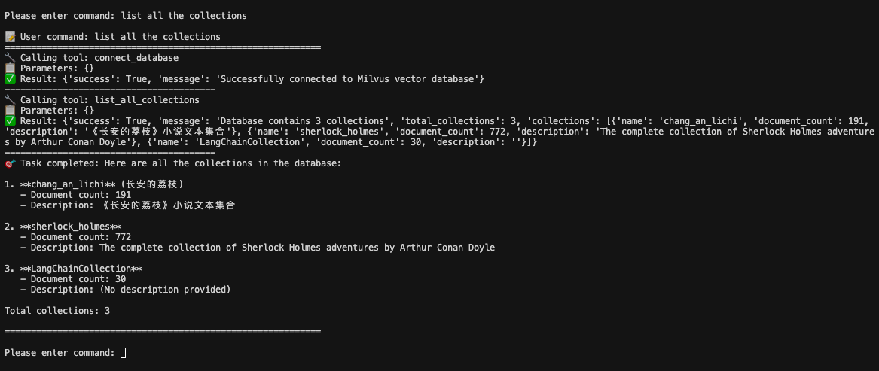Screen dimensions: 879x371
Task: Click the wrench icon beside connect_database call
Action: pos(10,58)
